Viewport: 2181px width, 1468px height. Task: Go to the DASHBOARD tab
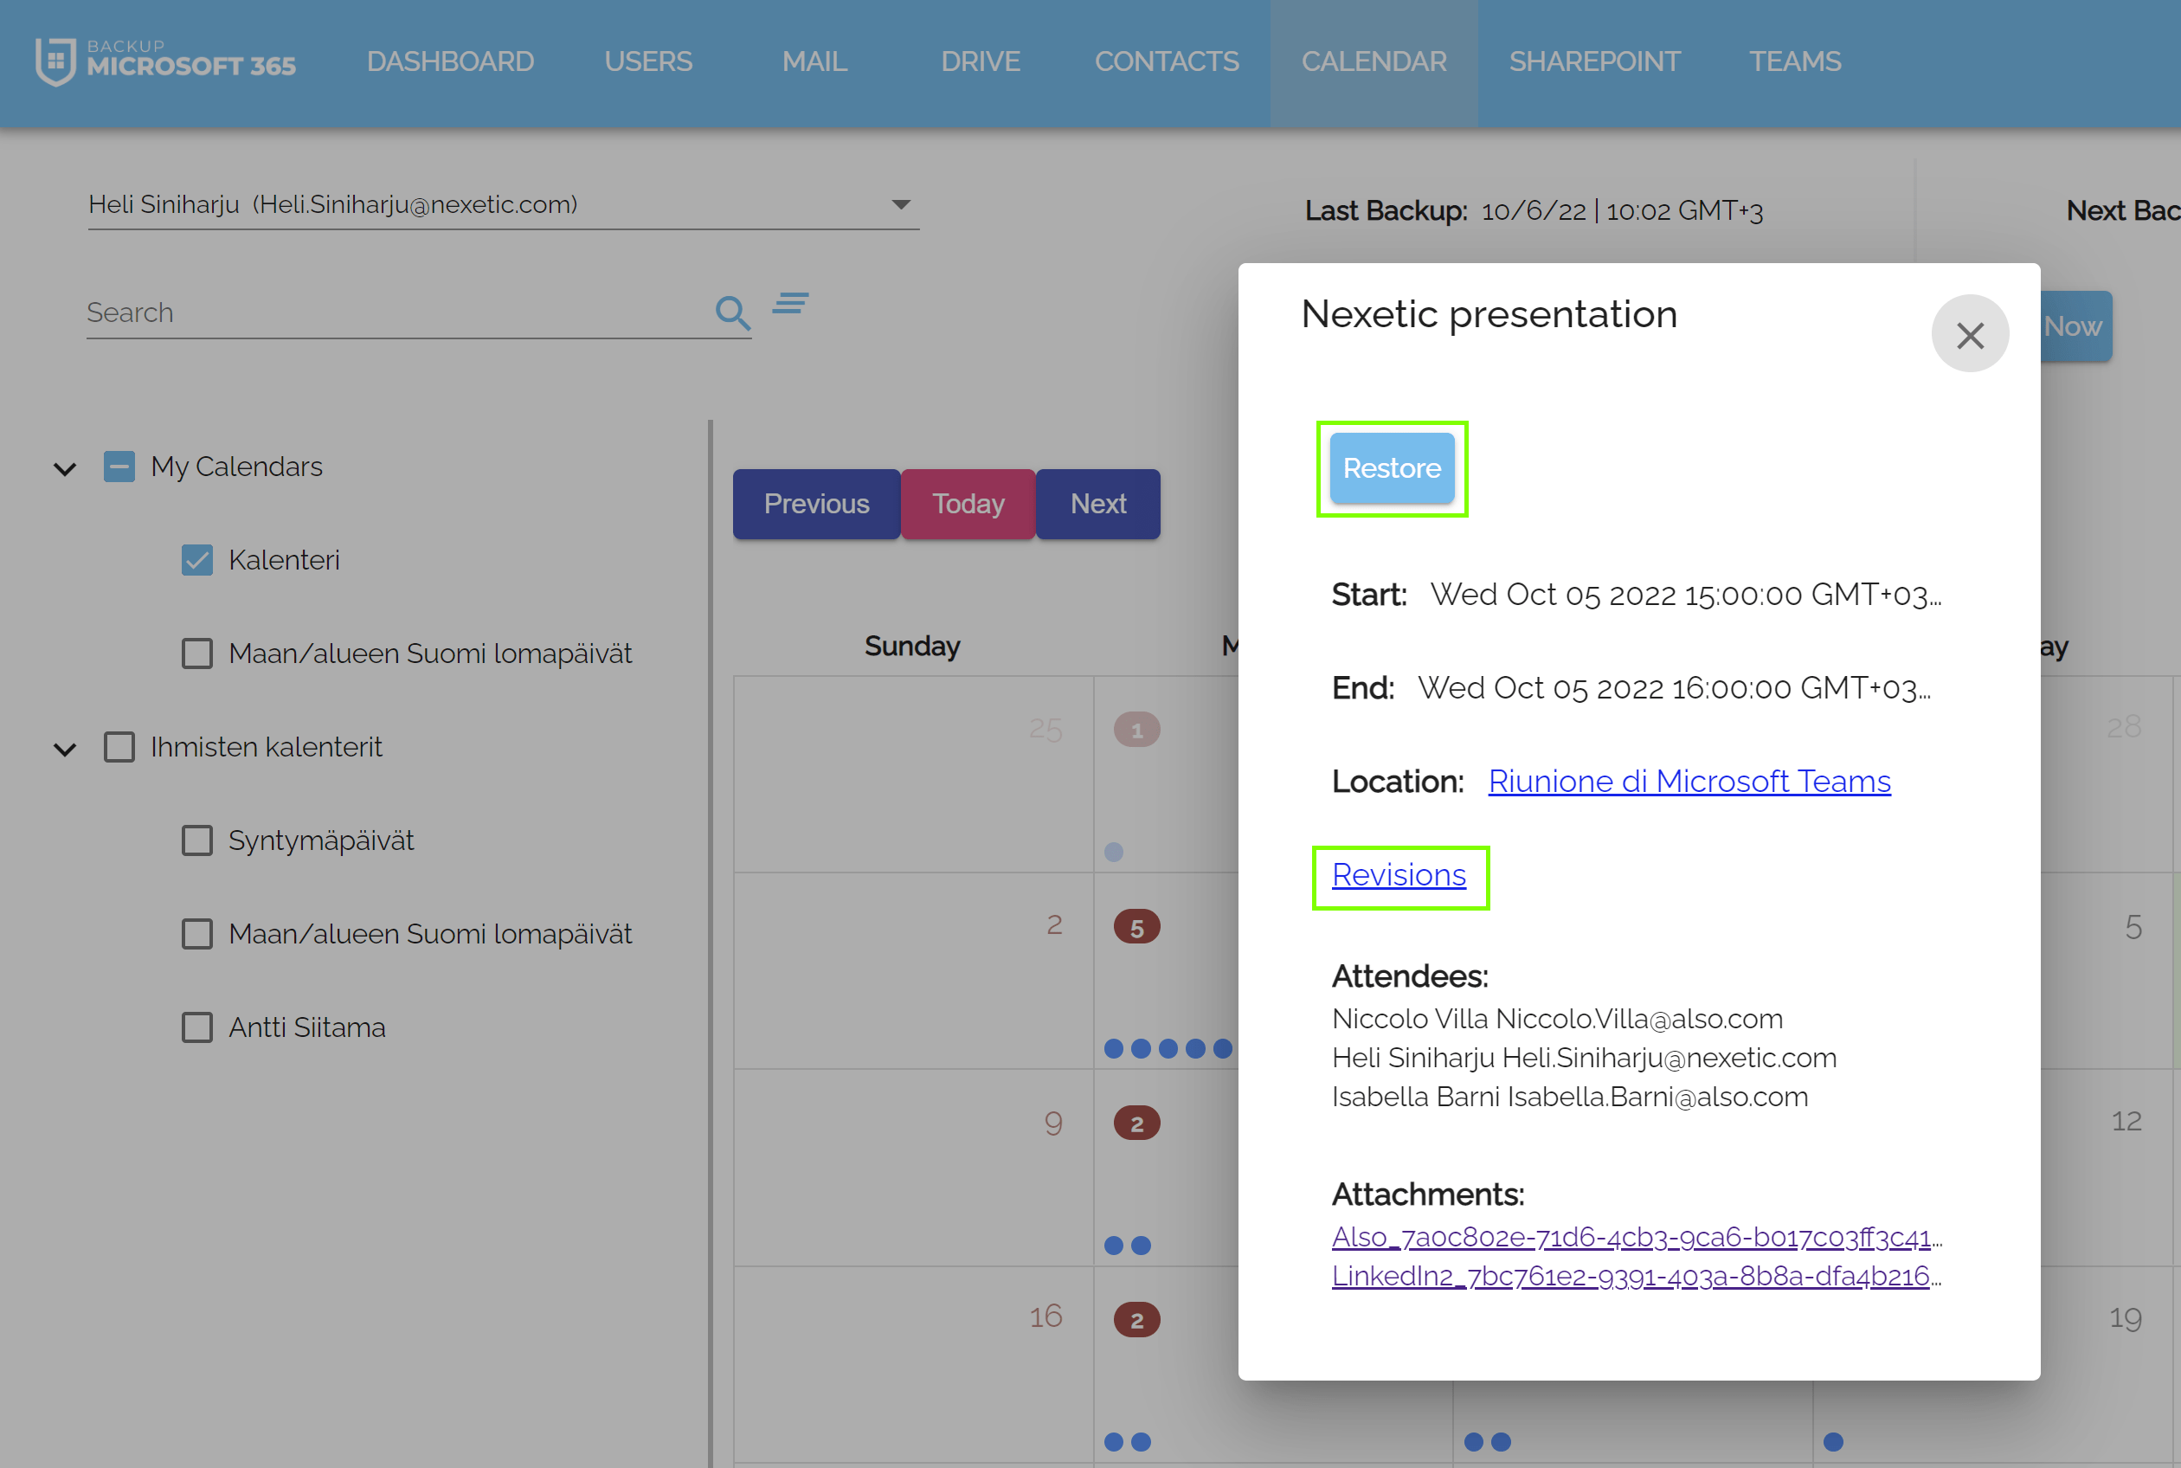pyautogui.click(x=450, y=61)
